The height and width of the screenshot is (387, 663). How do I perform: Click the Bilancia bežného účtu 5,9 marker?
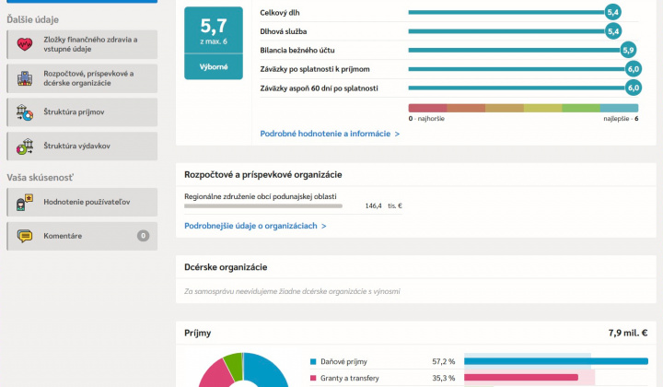(x=628, y=50)
